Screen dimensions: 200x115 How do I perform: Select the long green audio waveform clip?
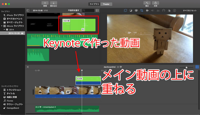(x=62, y=40)
